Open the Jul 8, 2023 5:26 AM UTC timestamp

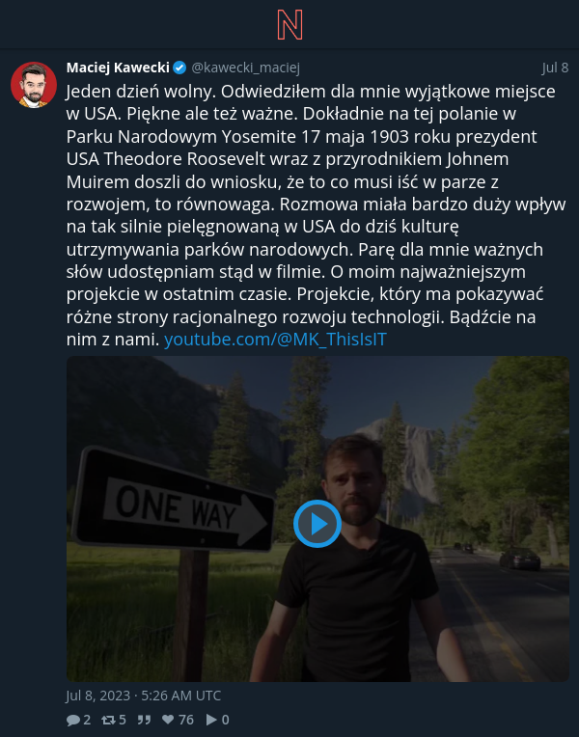144,696
